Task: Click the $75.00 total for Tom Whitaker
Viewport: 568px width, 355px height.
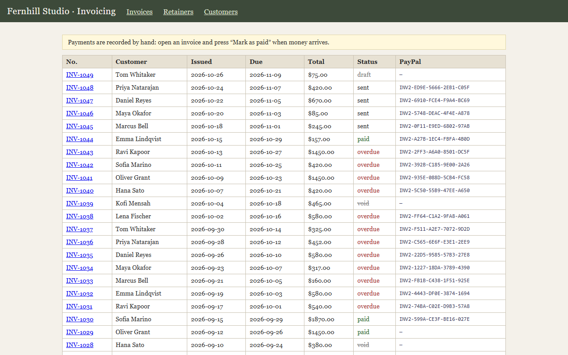Action: [318, 75]
